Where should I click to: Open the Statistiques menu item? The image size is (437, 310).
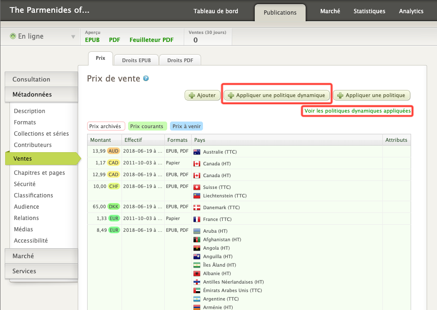(x=369, y=11)
